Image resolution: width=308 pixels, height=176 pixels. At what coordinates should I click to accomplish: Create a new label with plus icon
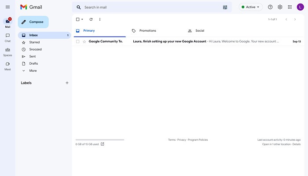pyautogui.click(x=67, y=83)
